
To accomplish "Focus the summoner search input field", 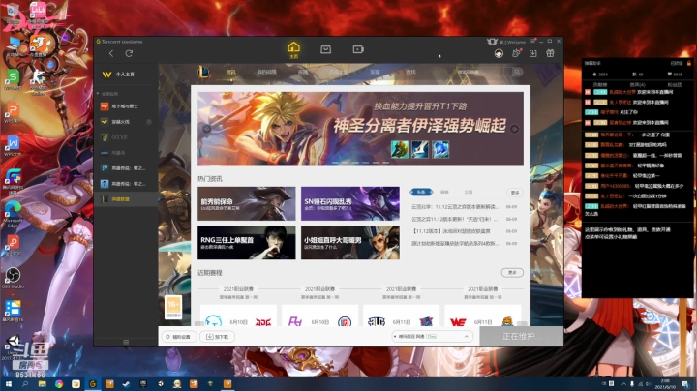I will pos(482,72).
